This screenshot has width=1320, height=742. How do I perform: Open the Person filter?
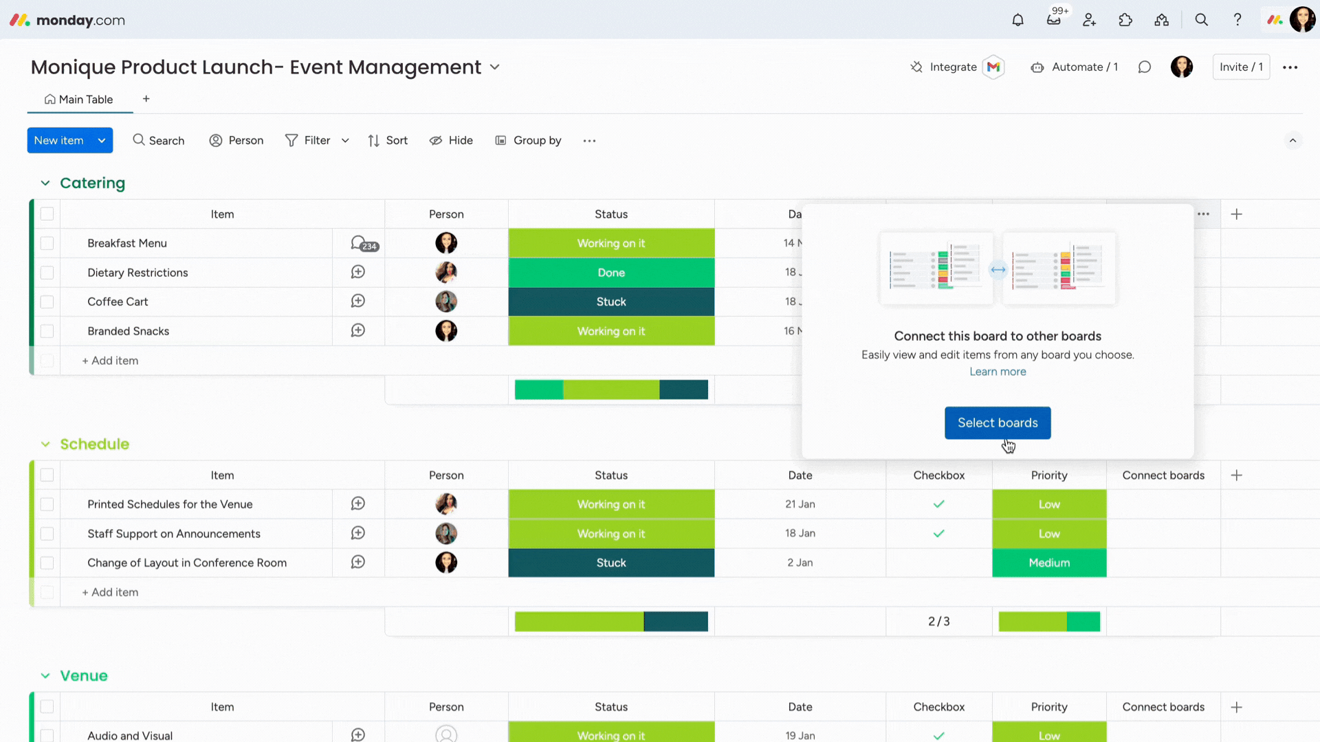pos(236,140)
